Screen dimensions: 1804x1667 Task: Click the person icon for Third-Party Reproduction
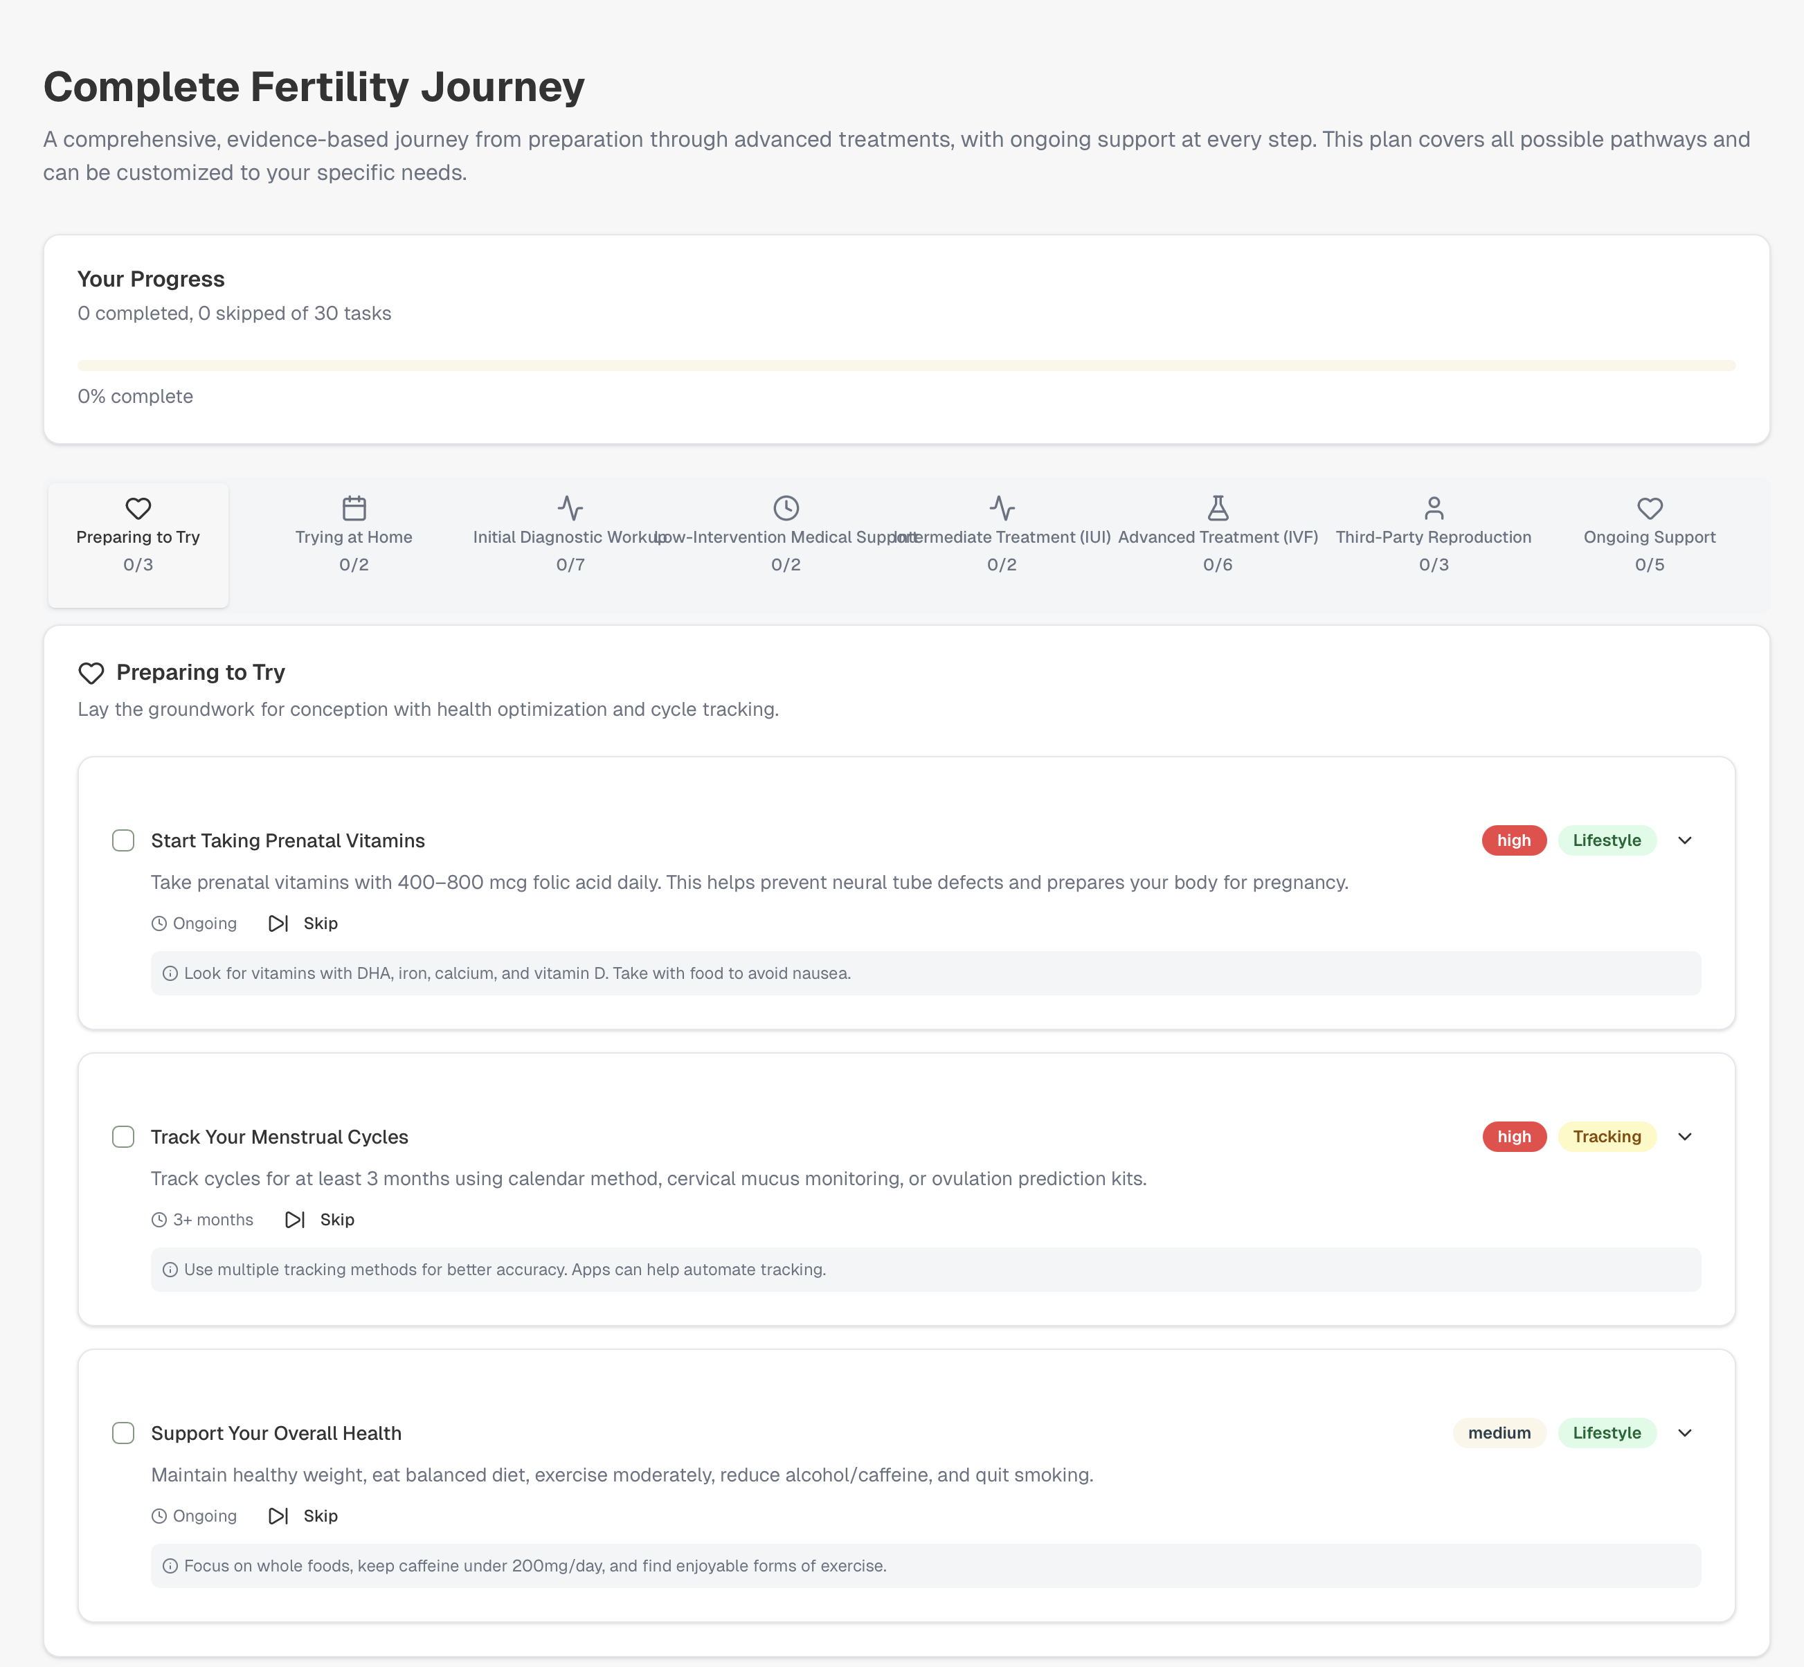click(1433, 508)
